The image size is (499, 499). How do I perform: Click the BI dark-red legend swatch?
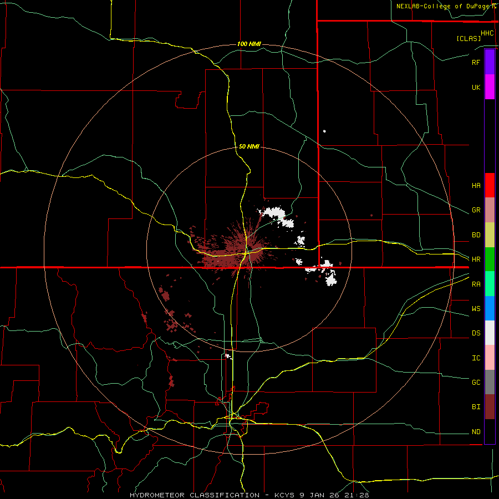tap(490, 407)
